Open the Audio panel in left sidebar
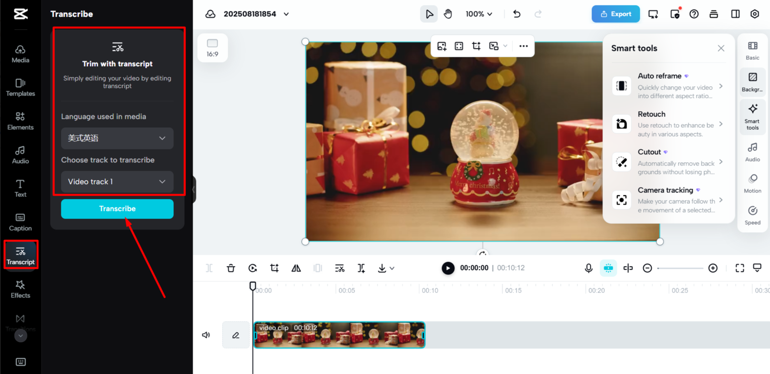This screenshot has width=770, height=374. [x=20, y=155]
